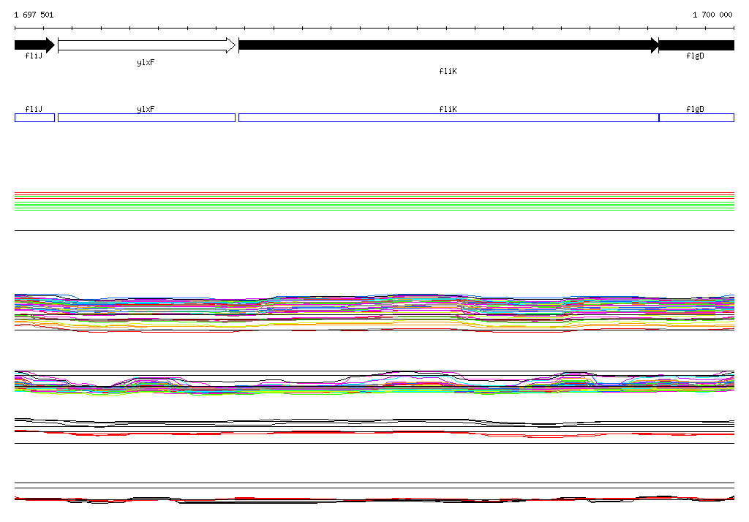Screen dimensions: 749x522
Task: Select the flgD blue outlined box
Action: [696, 118]
